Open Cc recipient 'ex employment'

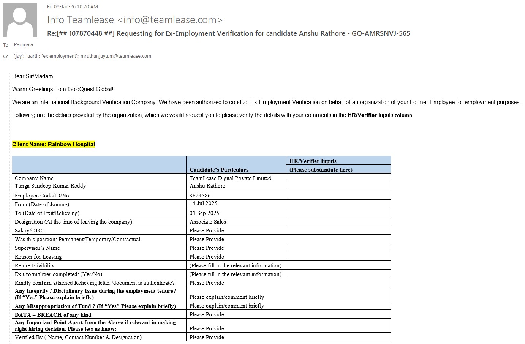coord(60,56)
